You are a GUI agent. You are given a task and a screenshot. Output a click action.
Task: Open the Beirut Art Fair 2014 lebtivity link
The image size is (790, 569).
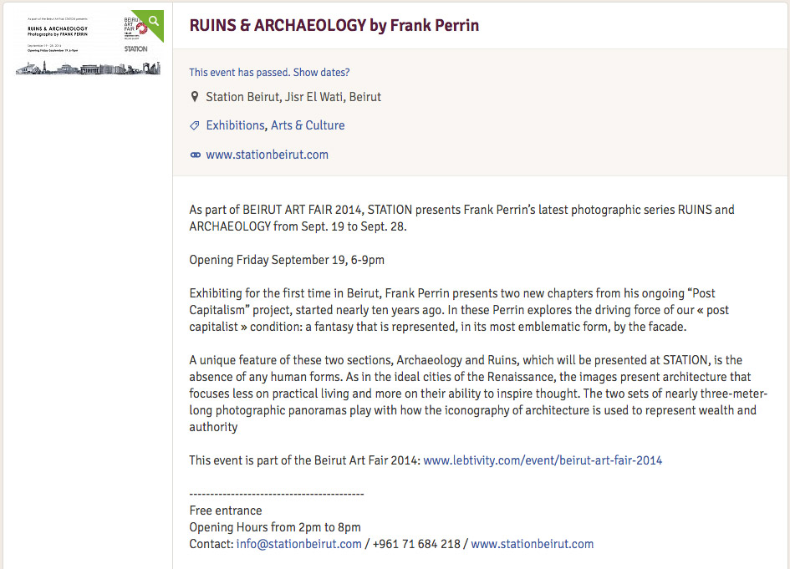point(543,460)
